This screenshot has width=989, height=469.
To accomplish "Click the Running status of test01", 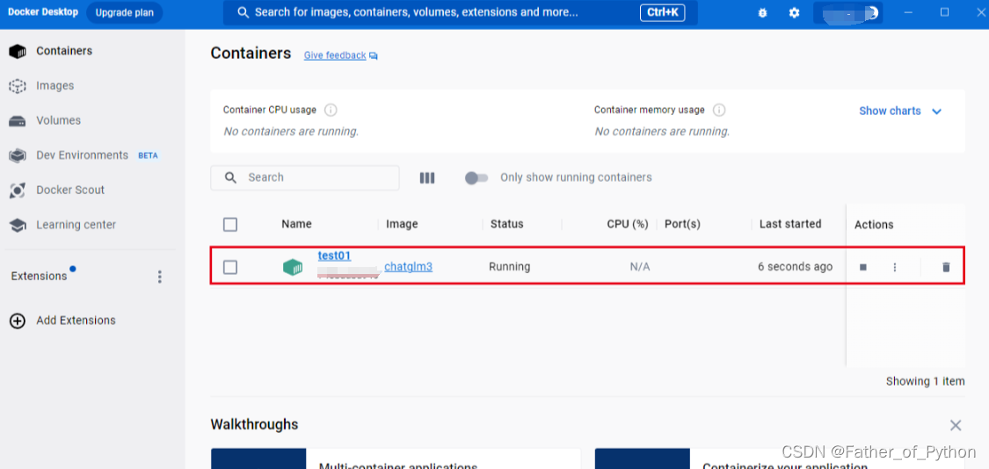I will 510,267.
